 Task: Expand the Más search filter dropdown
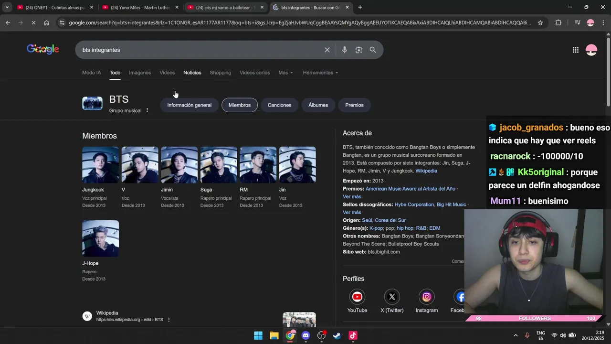[285, 73]
